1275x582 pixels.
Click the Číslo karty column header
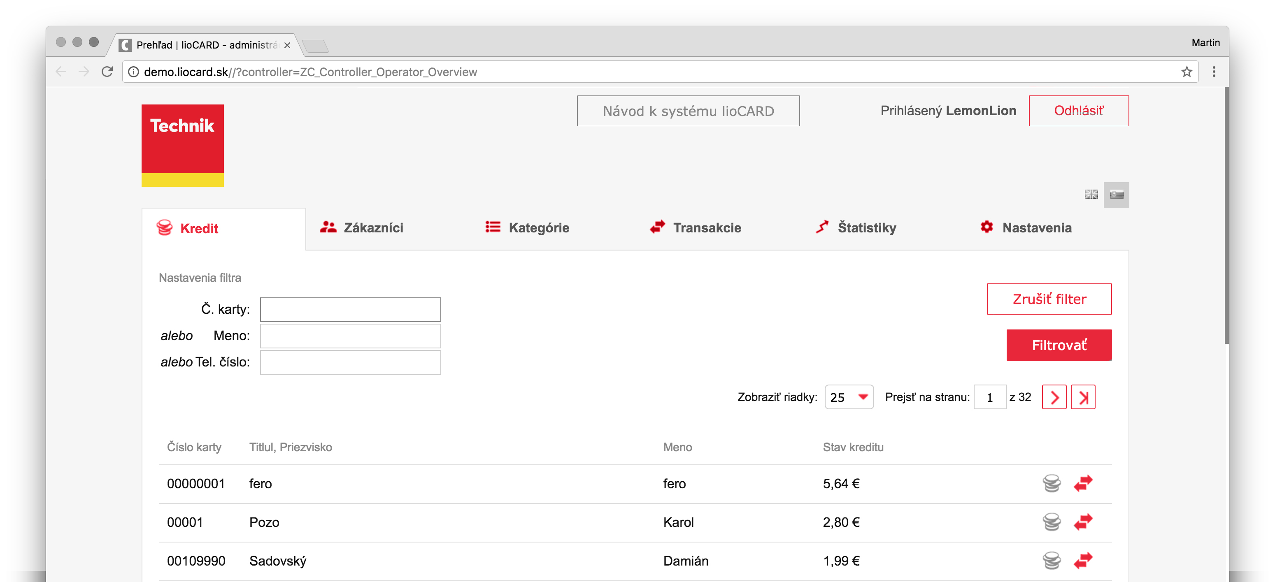click(x=194, y=447)
